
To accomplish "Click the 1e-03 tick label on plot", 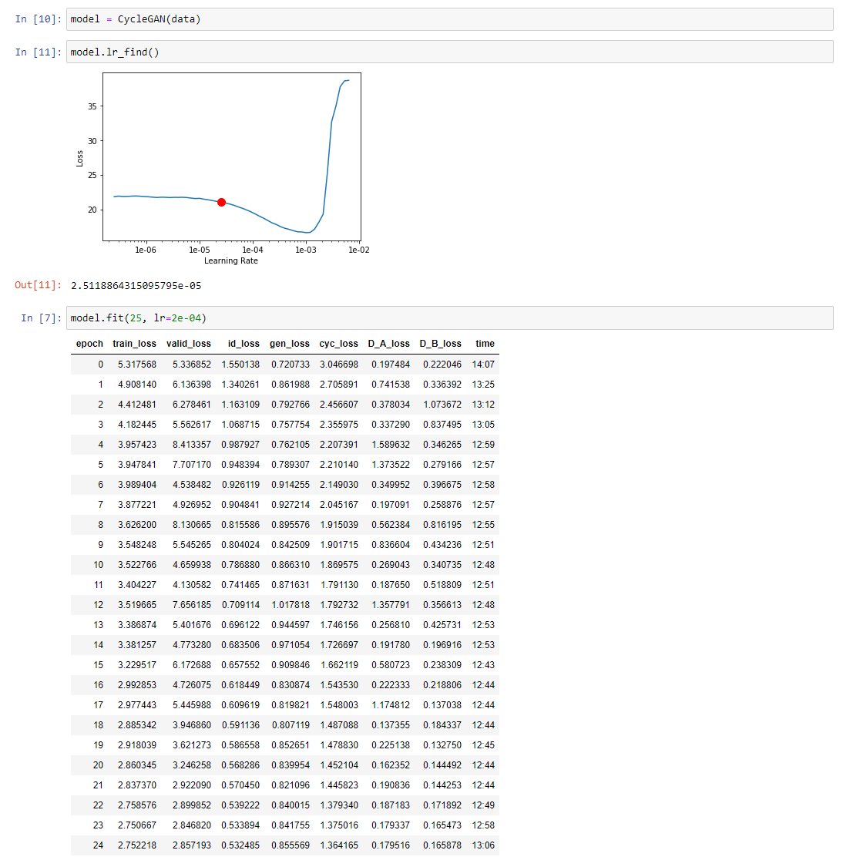I will [x=306, y=250].
